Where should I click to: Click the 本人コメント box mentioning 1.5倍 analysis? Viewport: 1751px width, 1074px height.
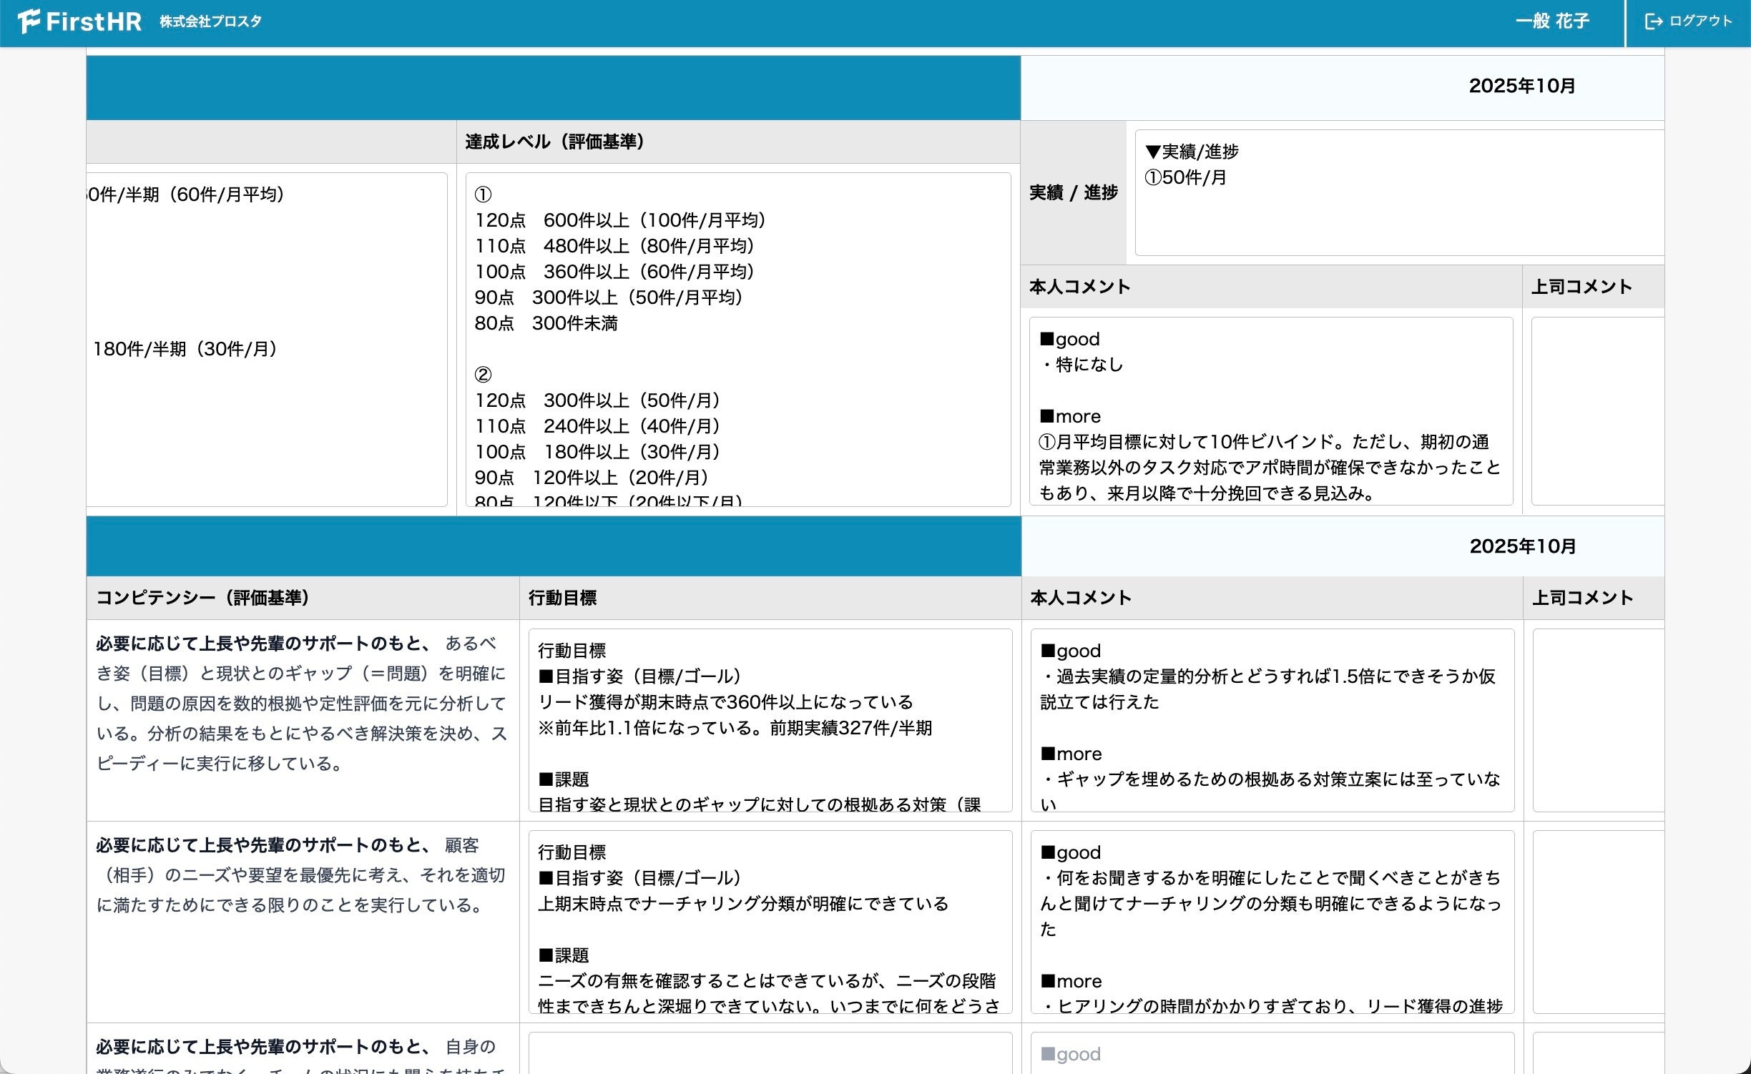pos(1272,720)
